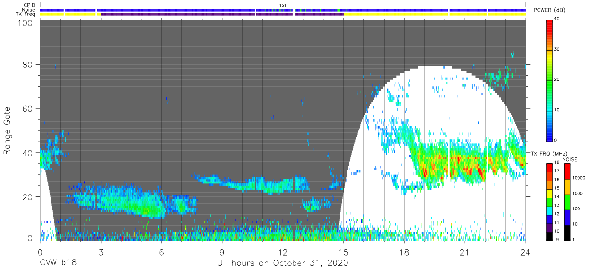Image resolution: width=591 pixels, height=273 pixels.
Task: Click the '40' label on POWER scale
Action: coord(558,19)
